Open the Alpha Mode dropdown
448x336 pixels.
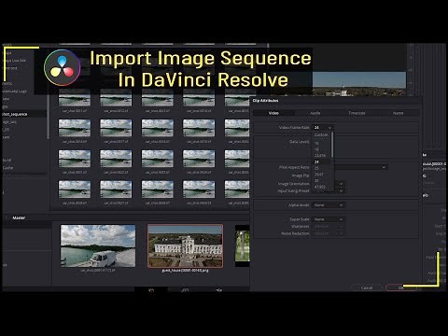click(329, 205)
